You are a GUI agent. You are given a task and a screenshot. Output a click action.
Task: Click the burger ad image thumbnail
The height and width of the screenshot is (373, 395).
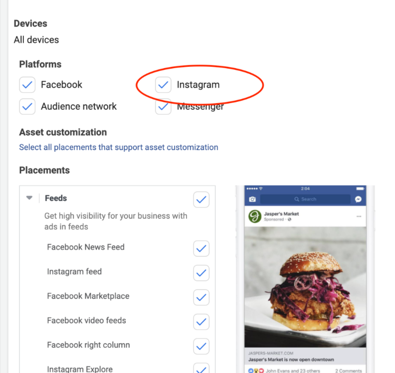[x=305, y=287]
